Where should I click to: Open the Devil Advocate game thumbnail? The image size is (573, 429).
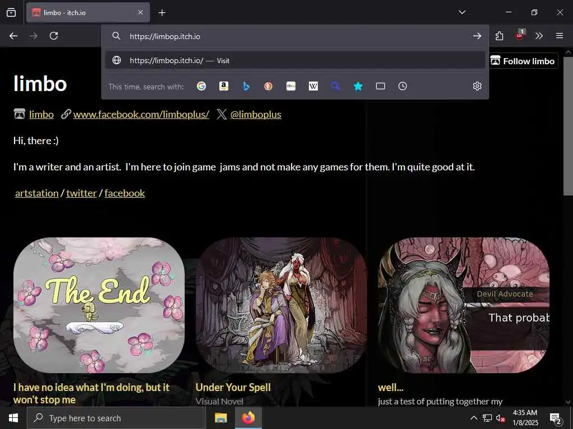[463, 305]
